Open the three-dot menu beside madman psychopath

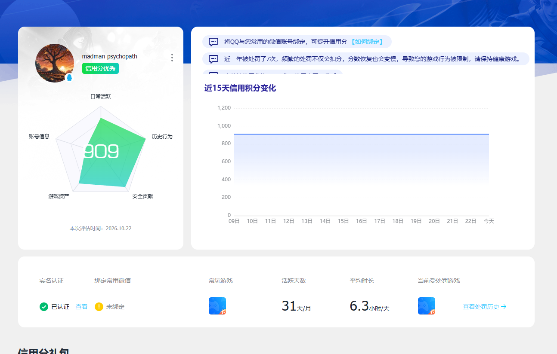[172, 58]
